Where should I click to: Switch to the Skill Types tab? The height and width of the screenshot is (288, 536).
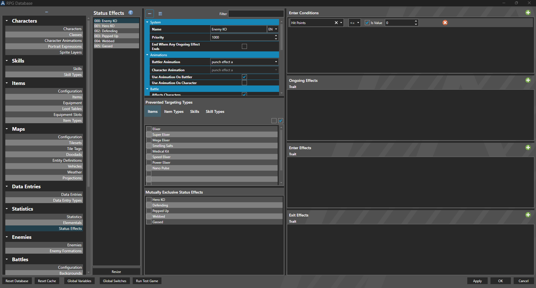pyautogui.click(x=215, y=111)
